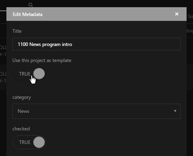
Task: Click the Edit Metadata title bar text
Action: [x=28, y=14]
